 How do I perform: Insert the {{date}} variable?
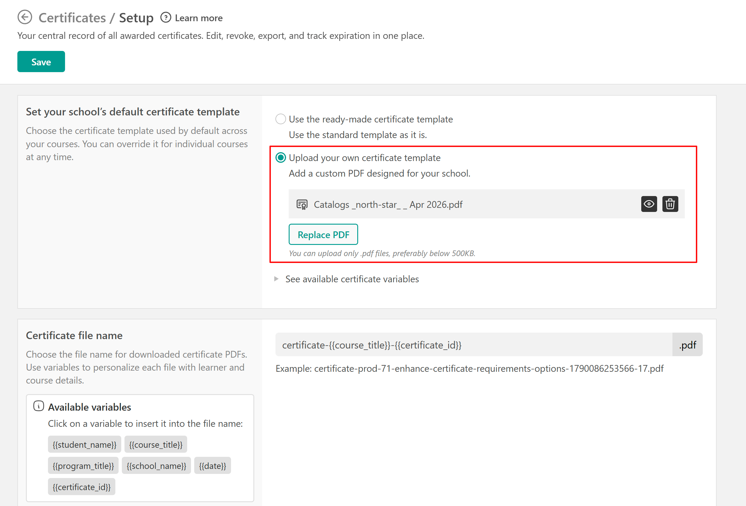click(x=212, y=466)
